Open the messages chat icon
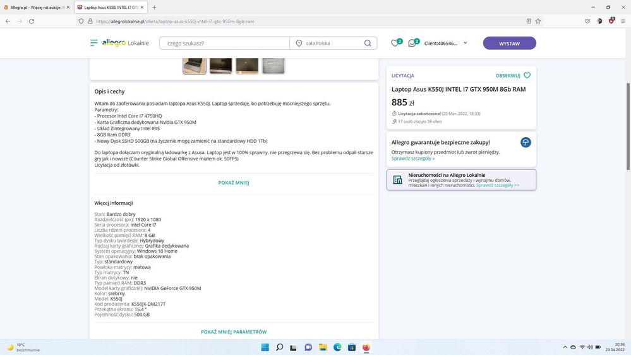Viewport: 631px width, 355px height. [413, 43]
